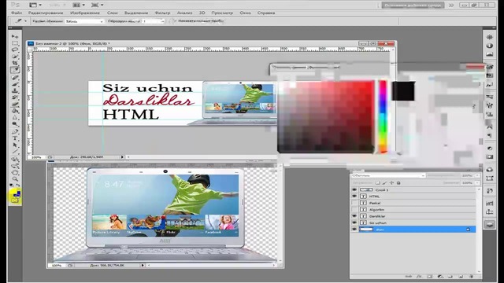Select the Healing Brush tool
The width and height of the screenshot is (504, 283).
(15, 77)
